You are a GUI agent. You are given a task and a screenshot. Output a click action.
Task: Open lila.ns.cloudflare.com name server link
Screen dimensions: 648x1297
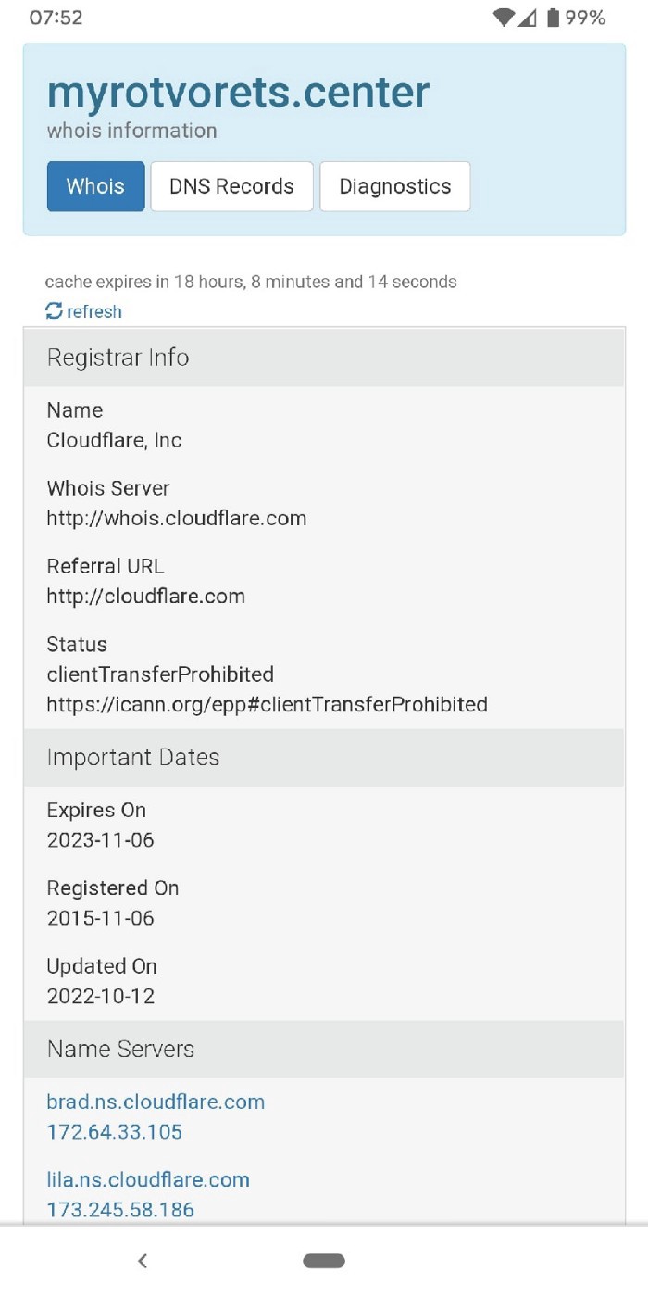pyautogui.click(x=148, y=1179)
